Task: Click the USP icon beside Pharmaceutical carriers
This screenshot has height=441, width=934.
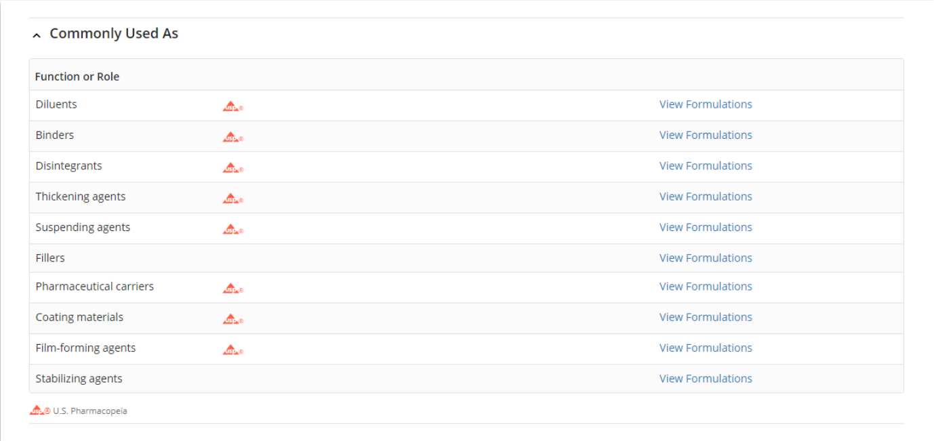Action: click(x=232, y=288)
